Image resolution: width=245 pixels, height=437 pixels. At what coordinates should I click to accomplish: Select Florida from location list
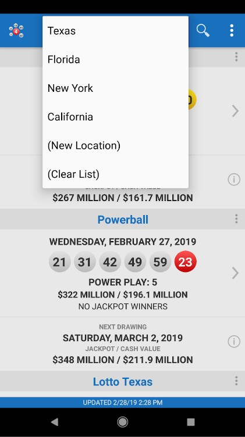pyautogui.click(x=116, y=59)
